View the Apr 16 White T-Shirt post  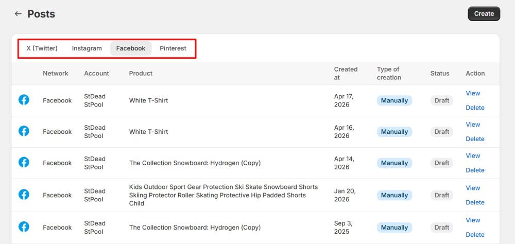[x=473, y=125]
